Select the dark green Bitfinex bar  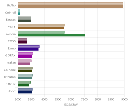coord(23,85)
